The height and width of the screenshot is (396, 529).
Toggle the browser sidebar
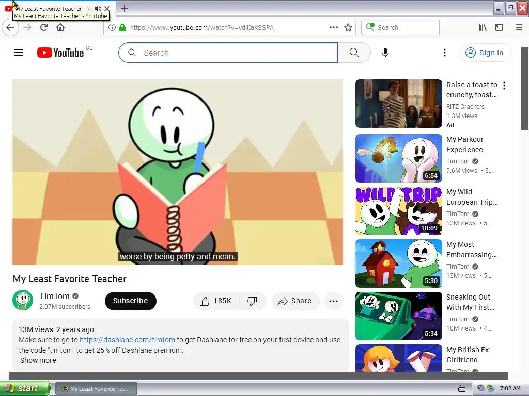(x=499, y=27)
